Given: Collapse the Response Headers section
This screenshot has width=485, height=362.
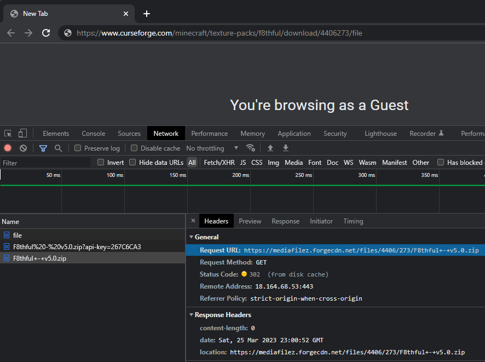Looking at the screenshot, I should pos(192,315).
